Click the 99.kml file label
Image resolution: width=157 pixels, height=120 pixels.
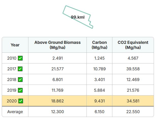pos(78,17)
